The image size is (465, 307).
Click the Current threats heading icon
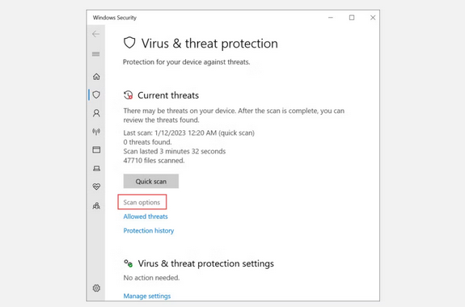128,95
